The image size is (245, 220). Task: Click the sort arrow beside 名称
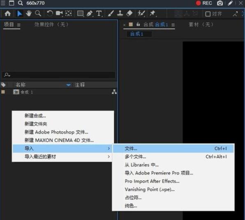tap(68, 85)
